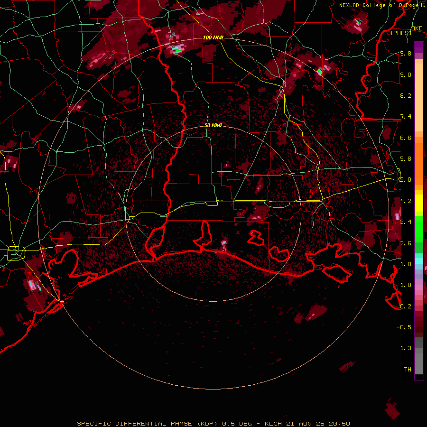Click the -1.3 value on color scale
This screenshot has width=427, height=427.
[x=404, y=348]
